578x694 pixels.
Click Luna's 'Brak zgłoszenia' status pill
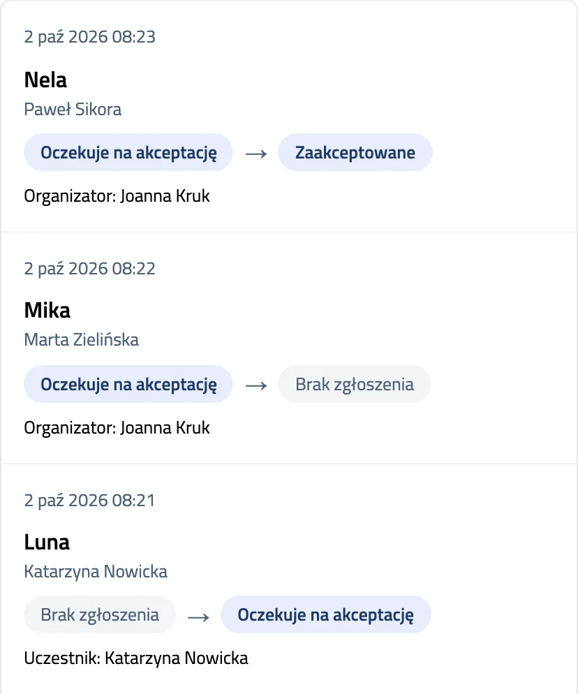tap(100, 614)
